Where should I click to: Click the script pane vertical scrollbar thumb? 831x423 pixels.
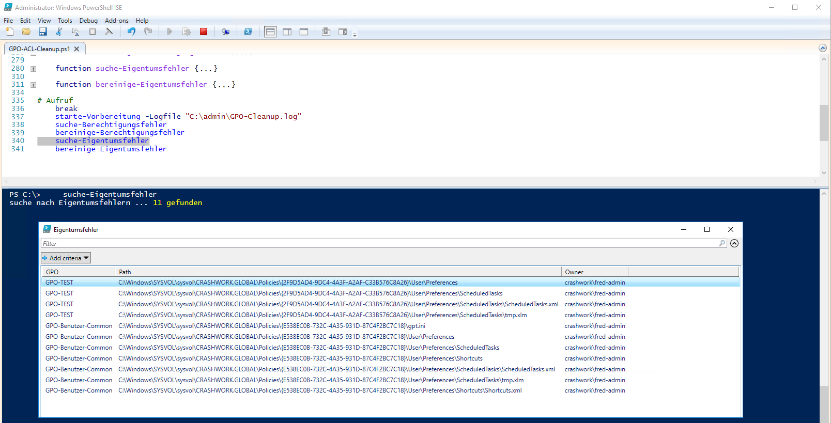click(824, 123)
